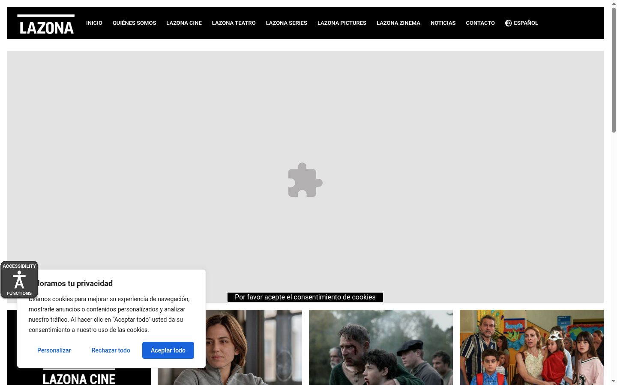
Task: Open LAZONA ZINEMA section
Action: click(x=398, y=23)
